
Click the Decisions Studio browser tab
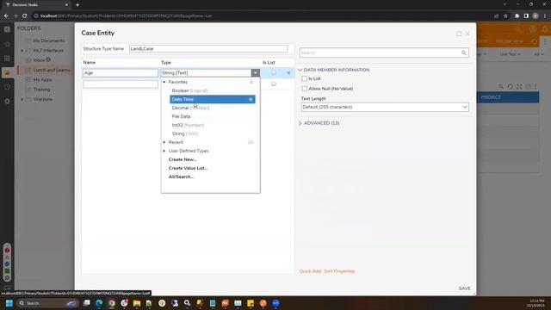(36, 5)
